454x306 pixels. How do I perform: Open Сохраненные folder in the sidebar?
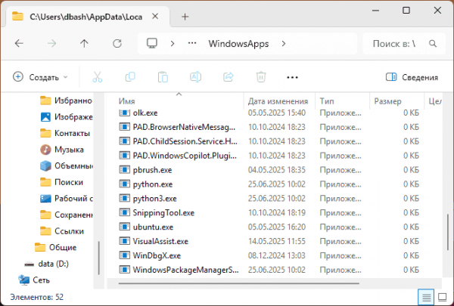click(x=66, y=215)
